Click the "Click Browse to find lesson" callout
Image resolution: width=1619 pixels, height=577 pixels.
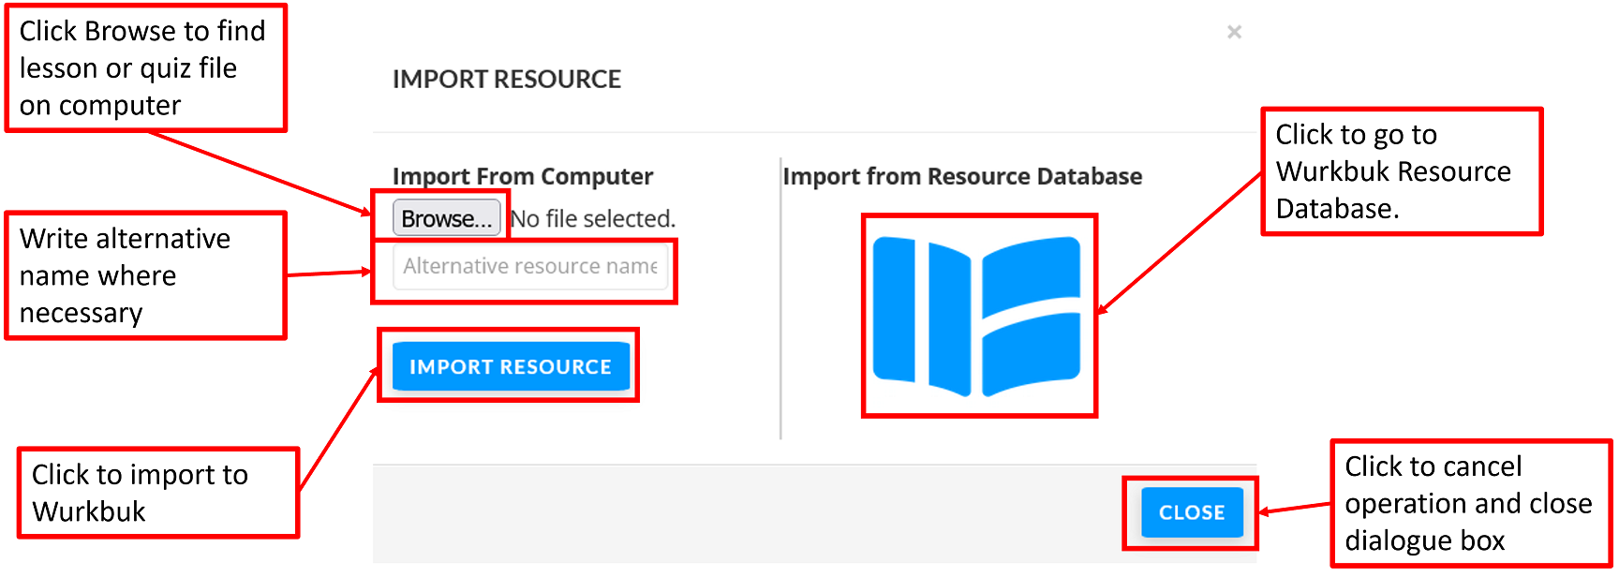(x=145, y=68)
